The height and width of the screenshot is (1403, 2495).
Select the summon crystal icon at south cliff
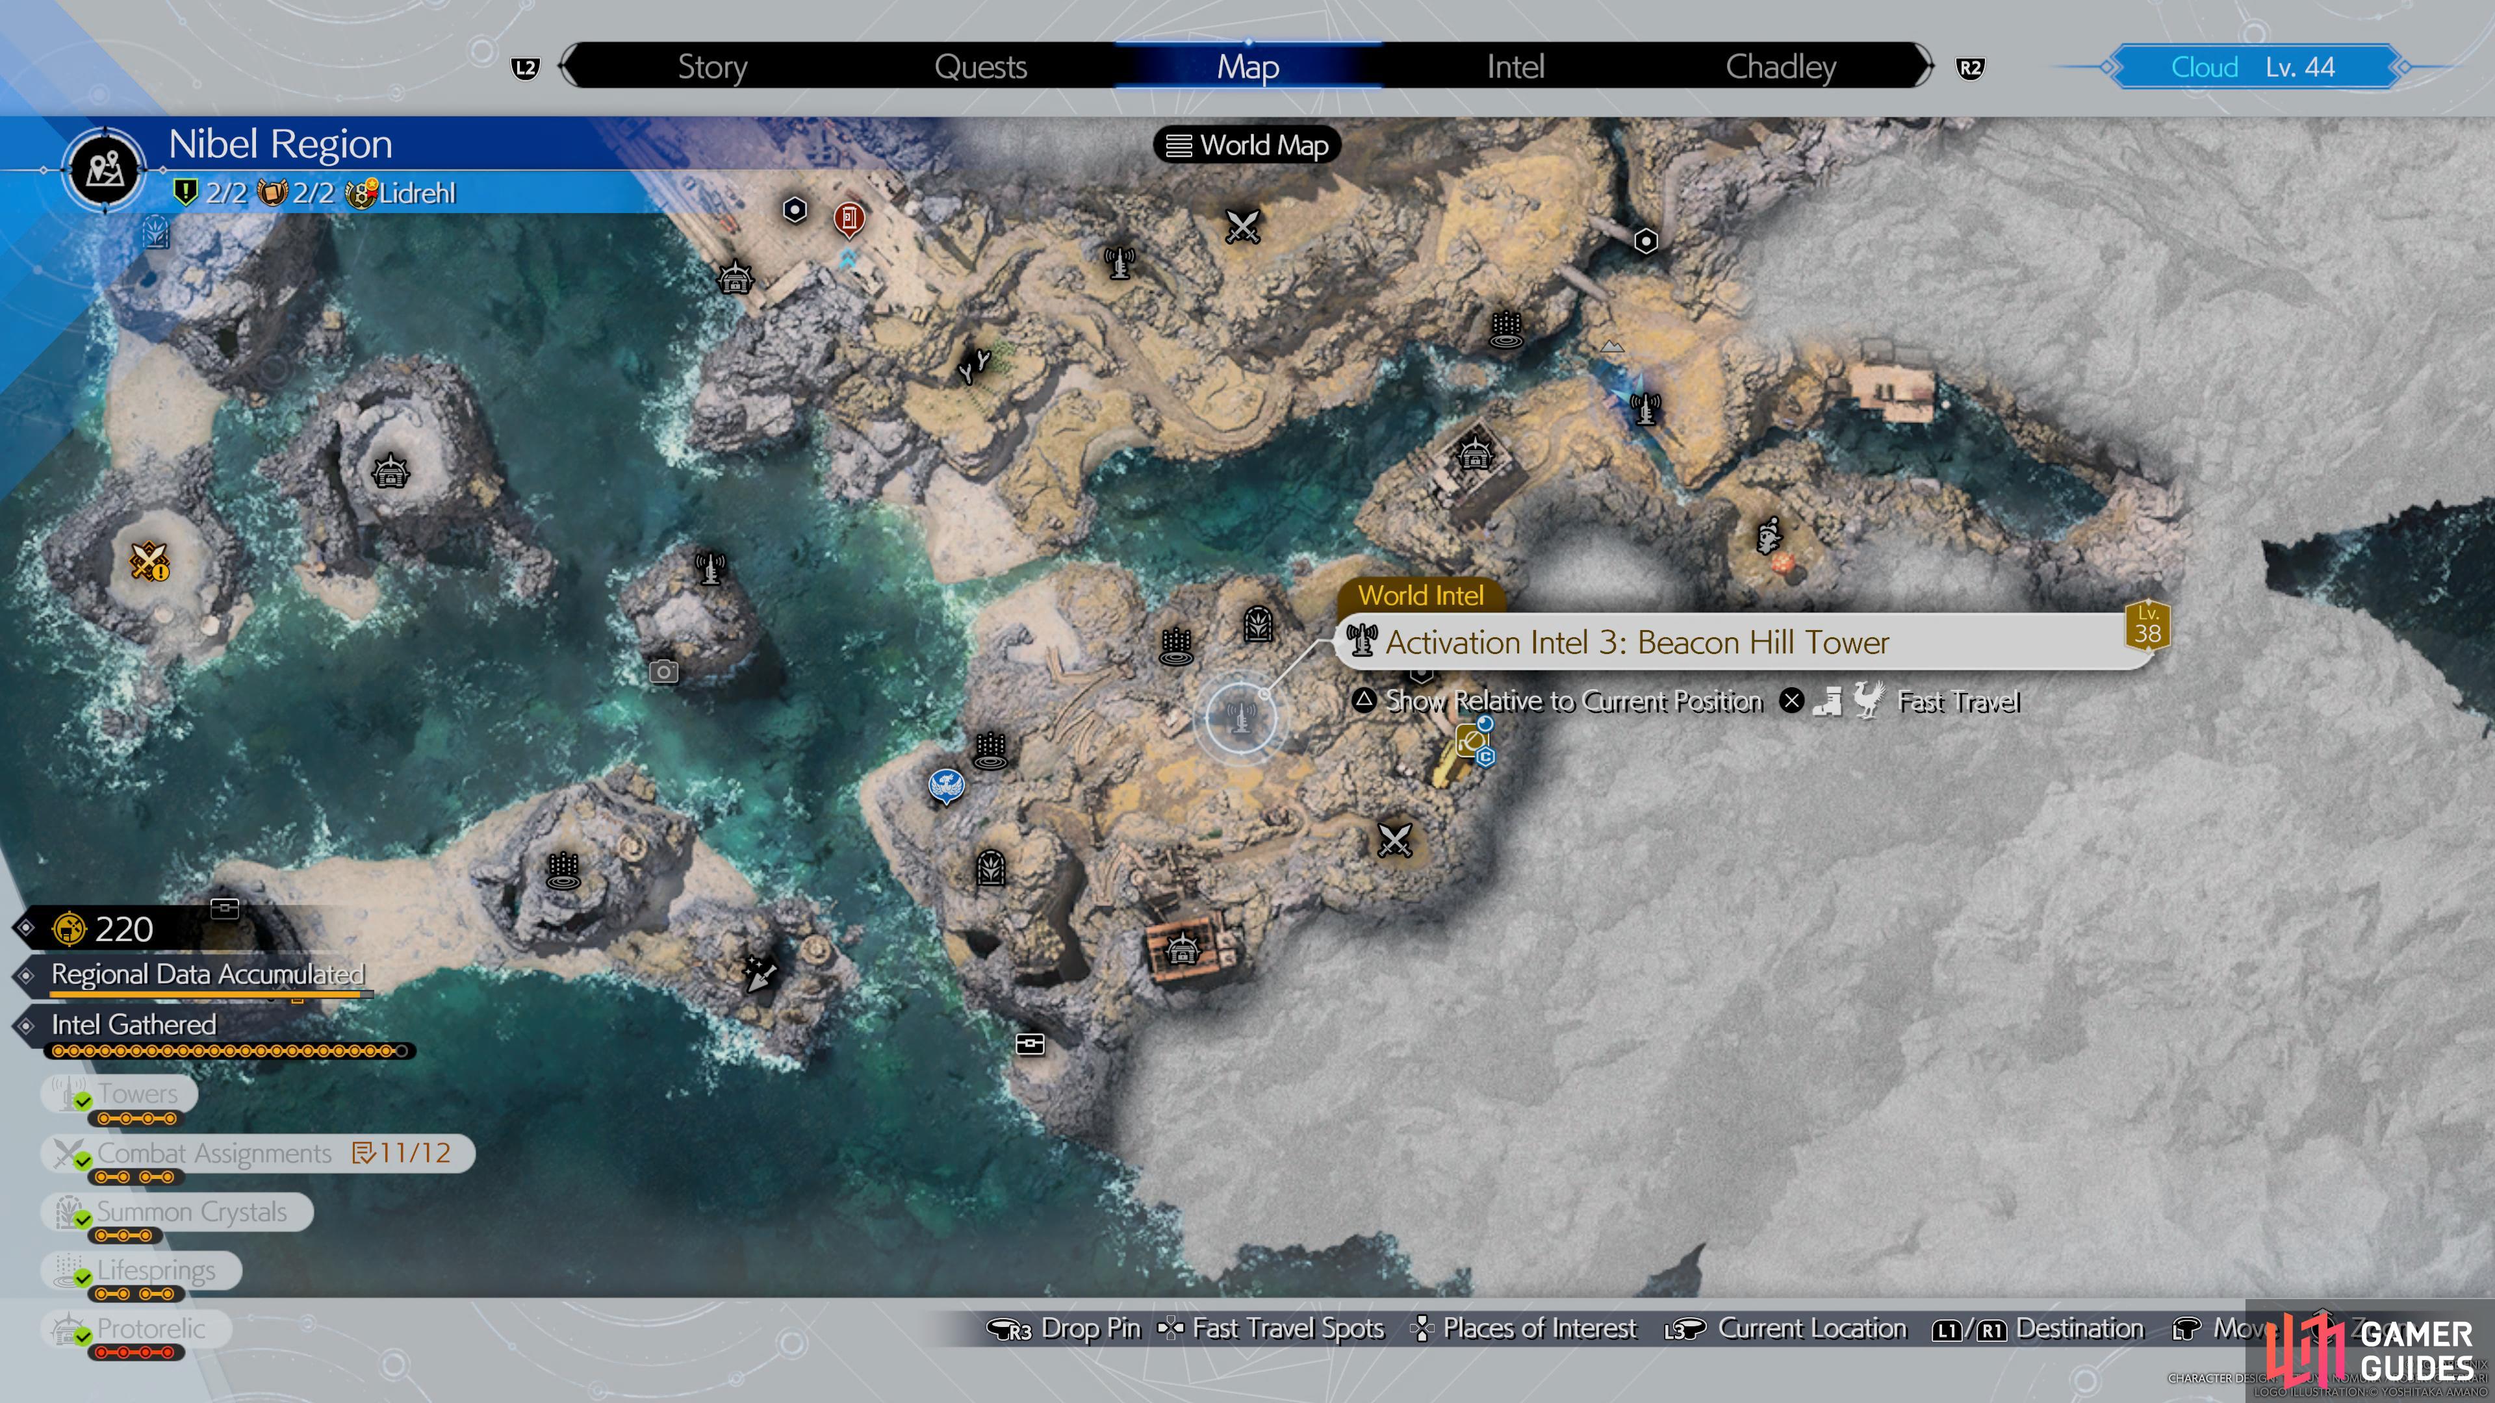[990, 868]
